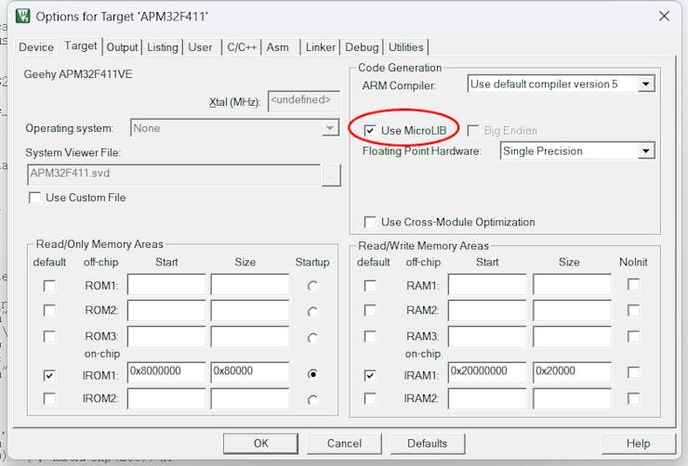Check the ROM1 default checkbox
This screenshot has width=688, height=466.
(49, 286)
